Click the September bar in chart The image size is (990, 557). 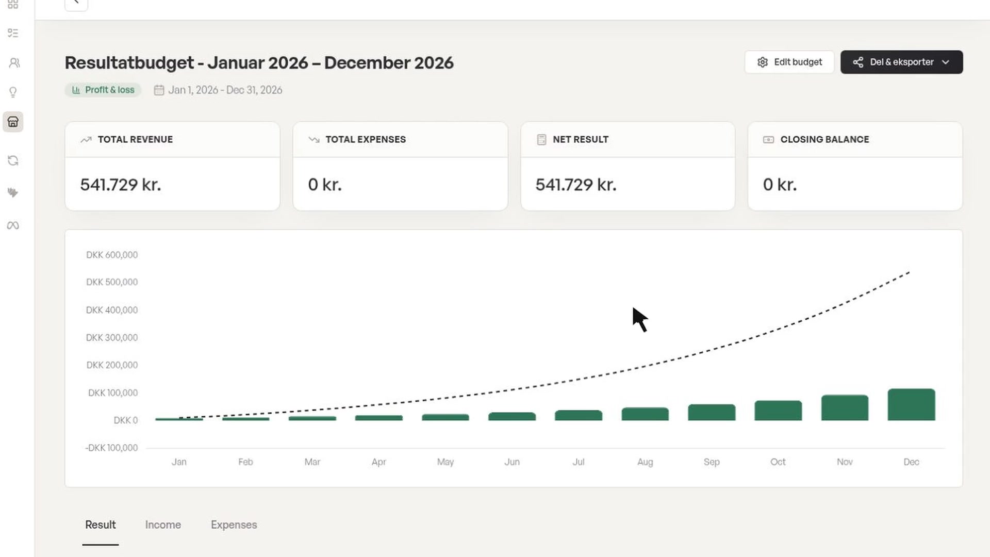tap(712, 413)
